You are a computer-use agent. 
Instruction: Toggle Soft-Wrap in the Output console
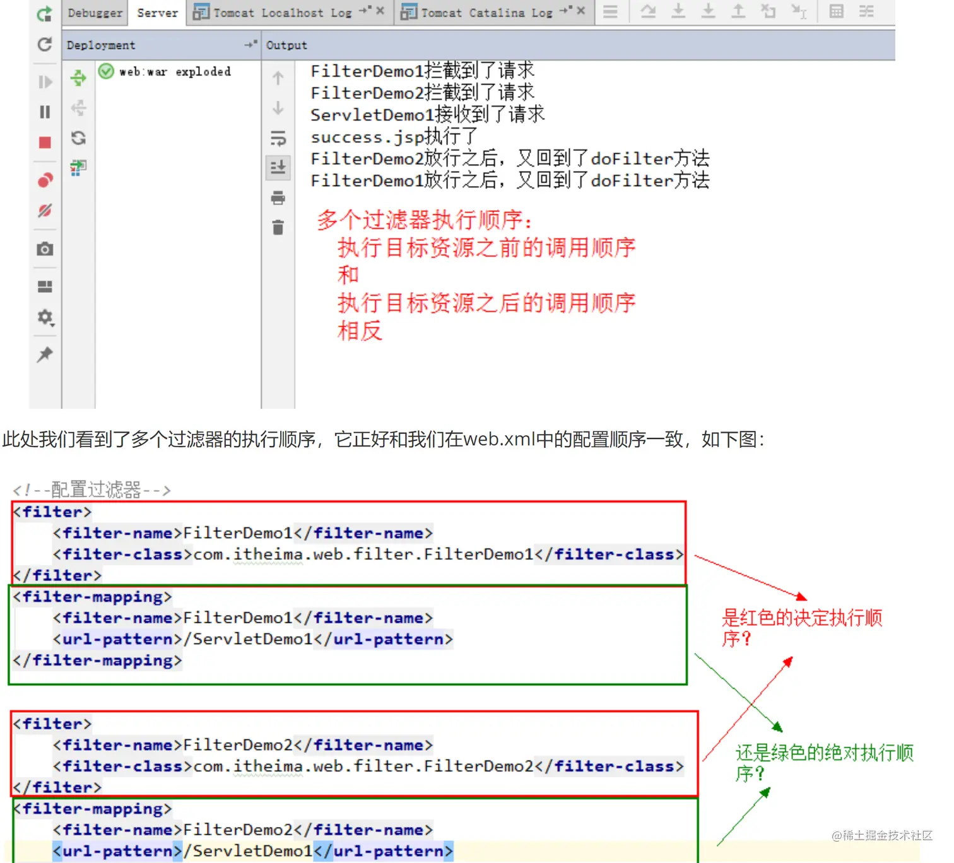click(x=278, y=138)
